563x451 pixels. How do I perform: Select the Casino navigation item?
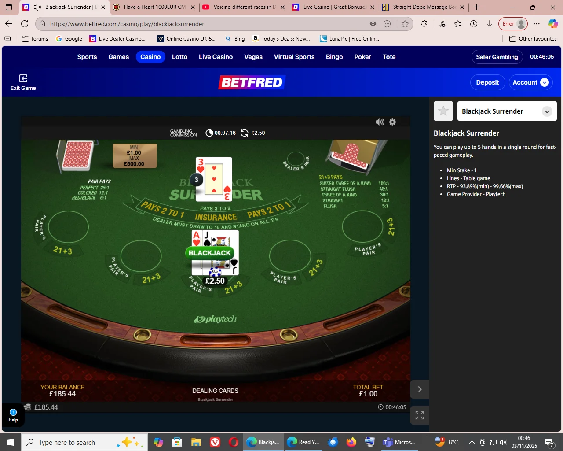150,57
